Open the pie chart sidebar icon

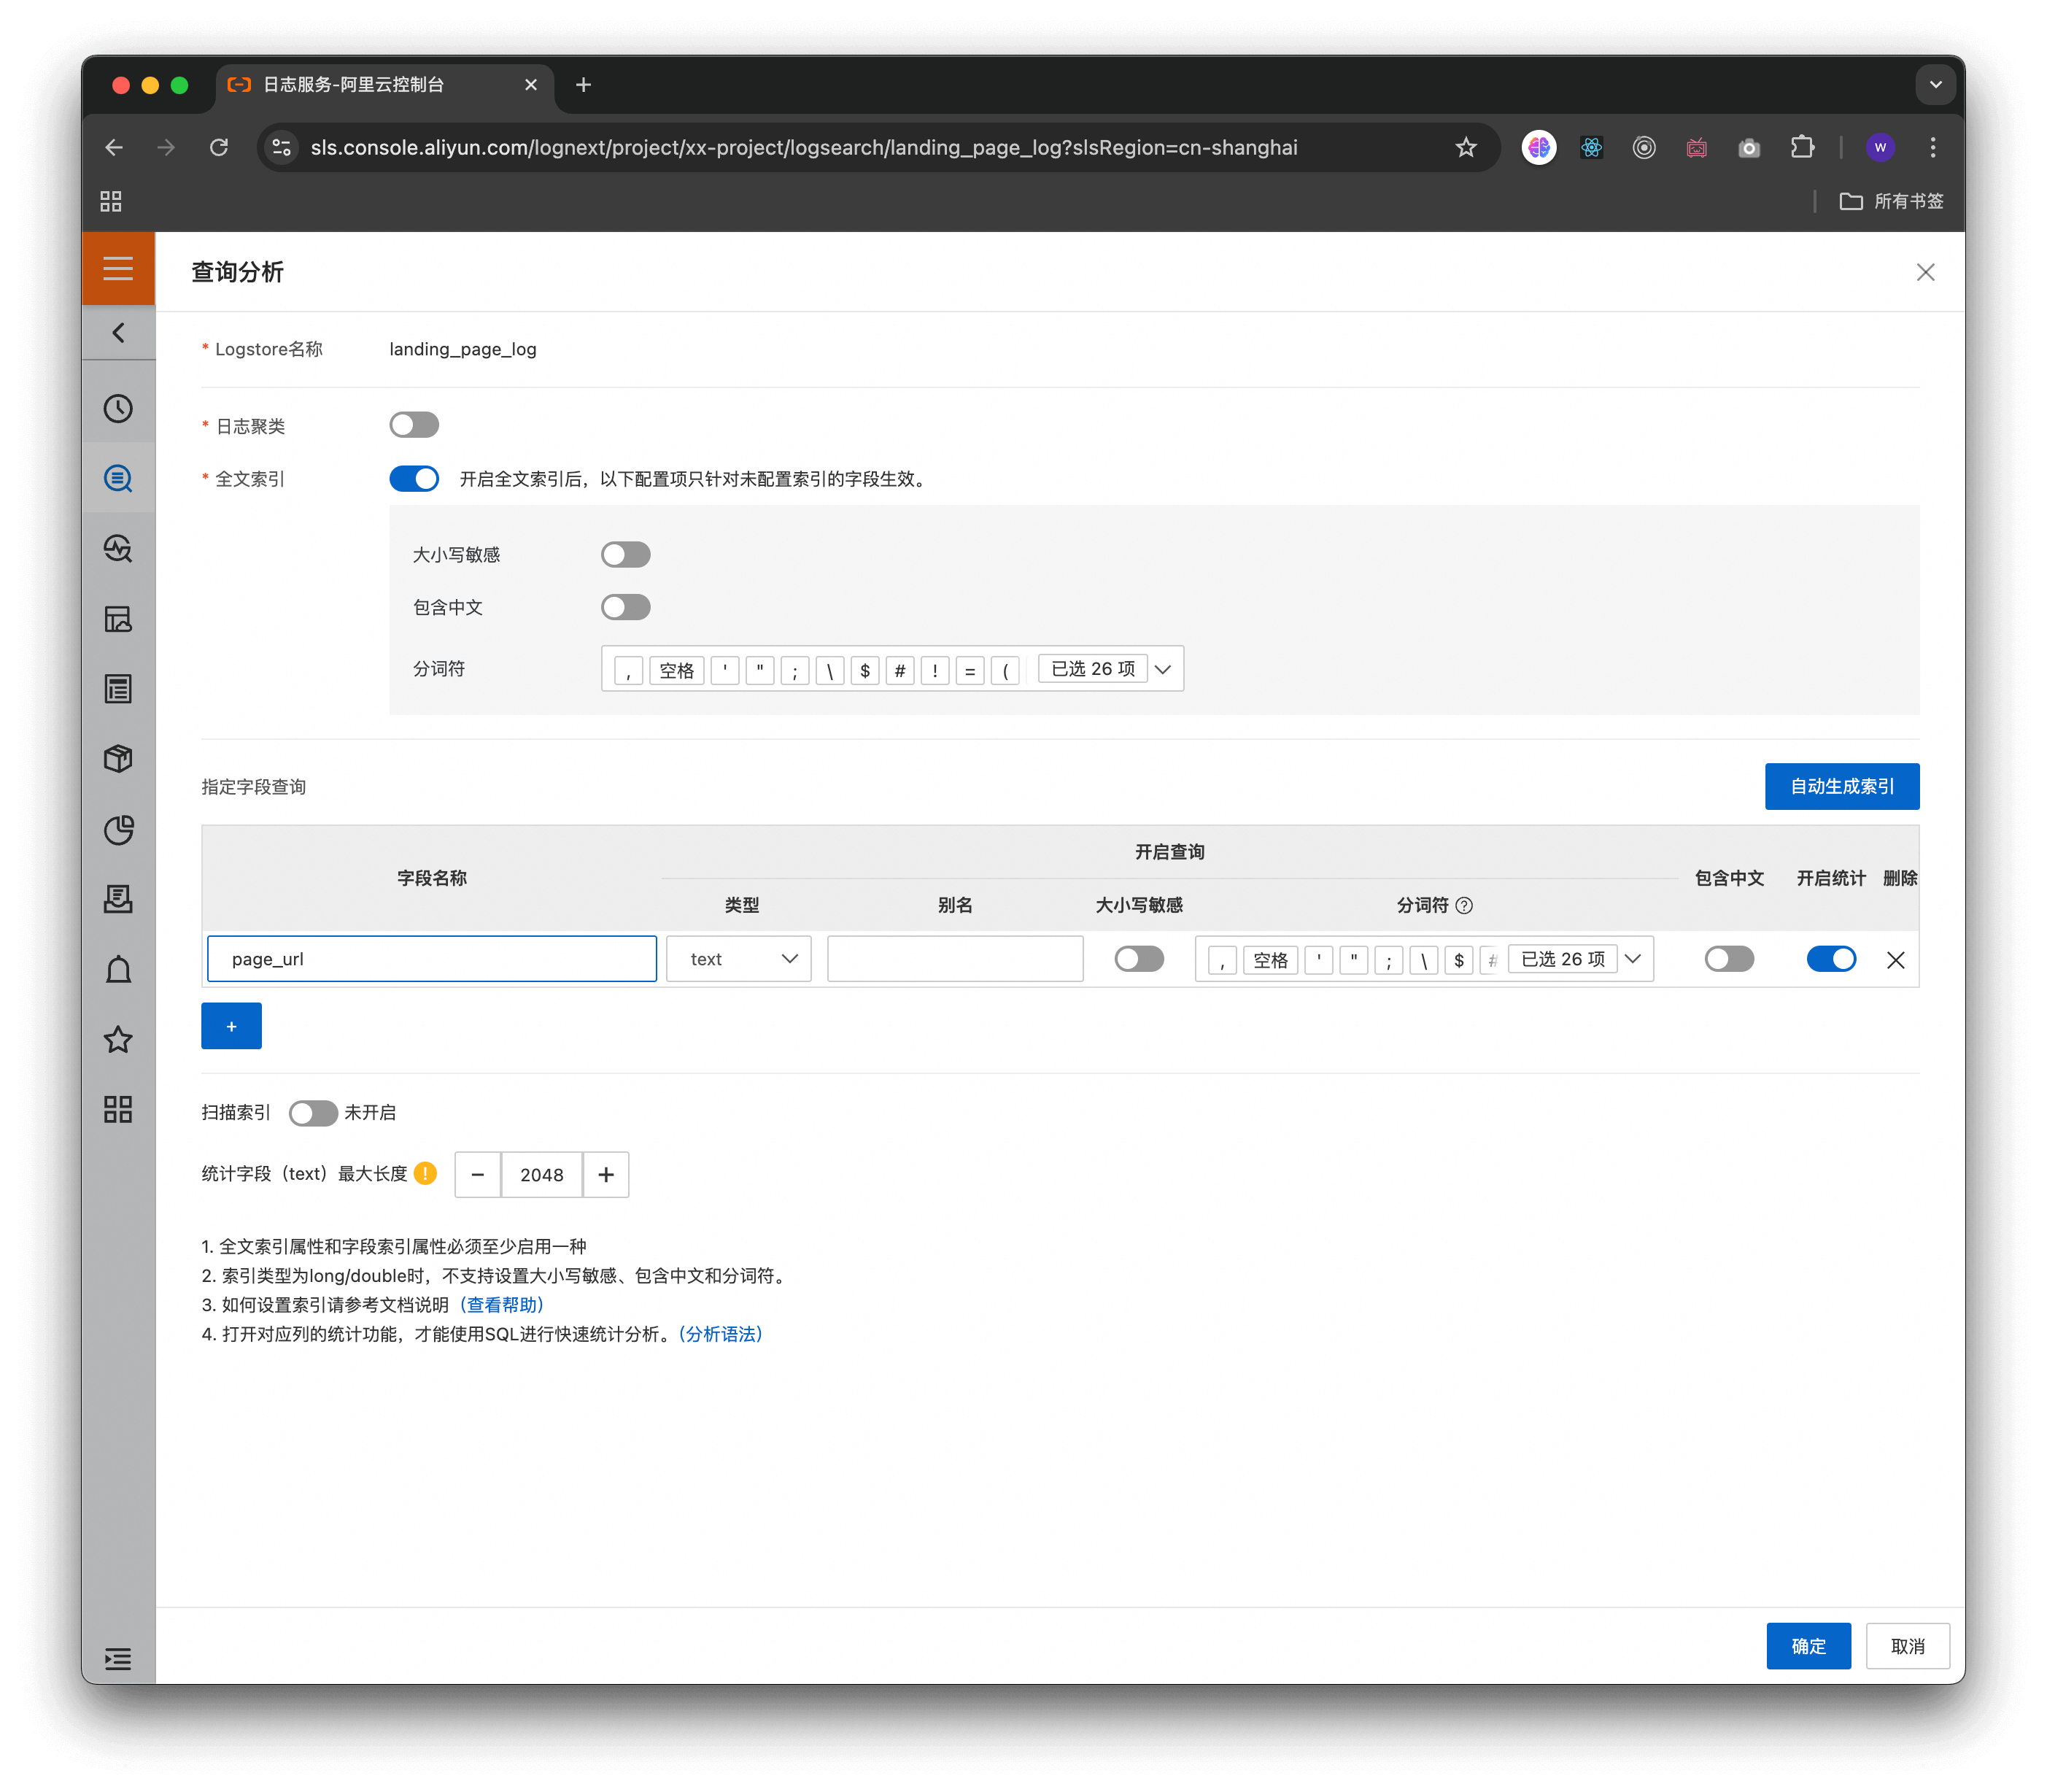coord(118,829)
